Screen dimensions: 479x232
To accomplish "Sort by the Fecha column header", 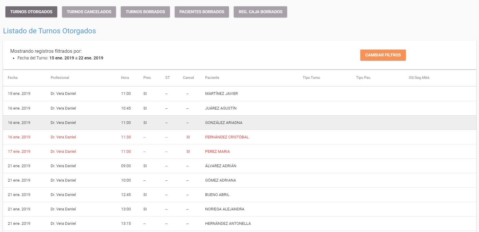I will [x=13, y=78].
